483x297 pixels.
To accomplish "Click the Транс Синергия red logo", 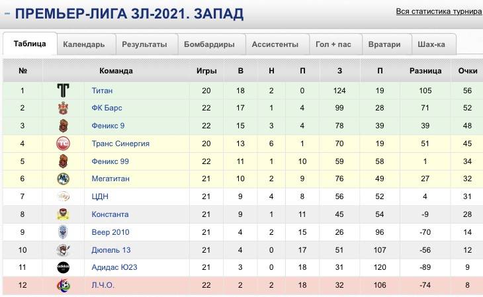I will pos(64,144).
